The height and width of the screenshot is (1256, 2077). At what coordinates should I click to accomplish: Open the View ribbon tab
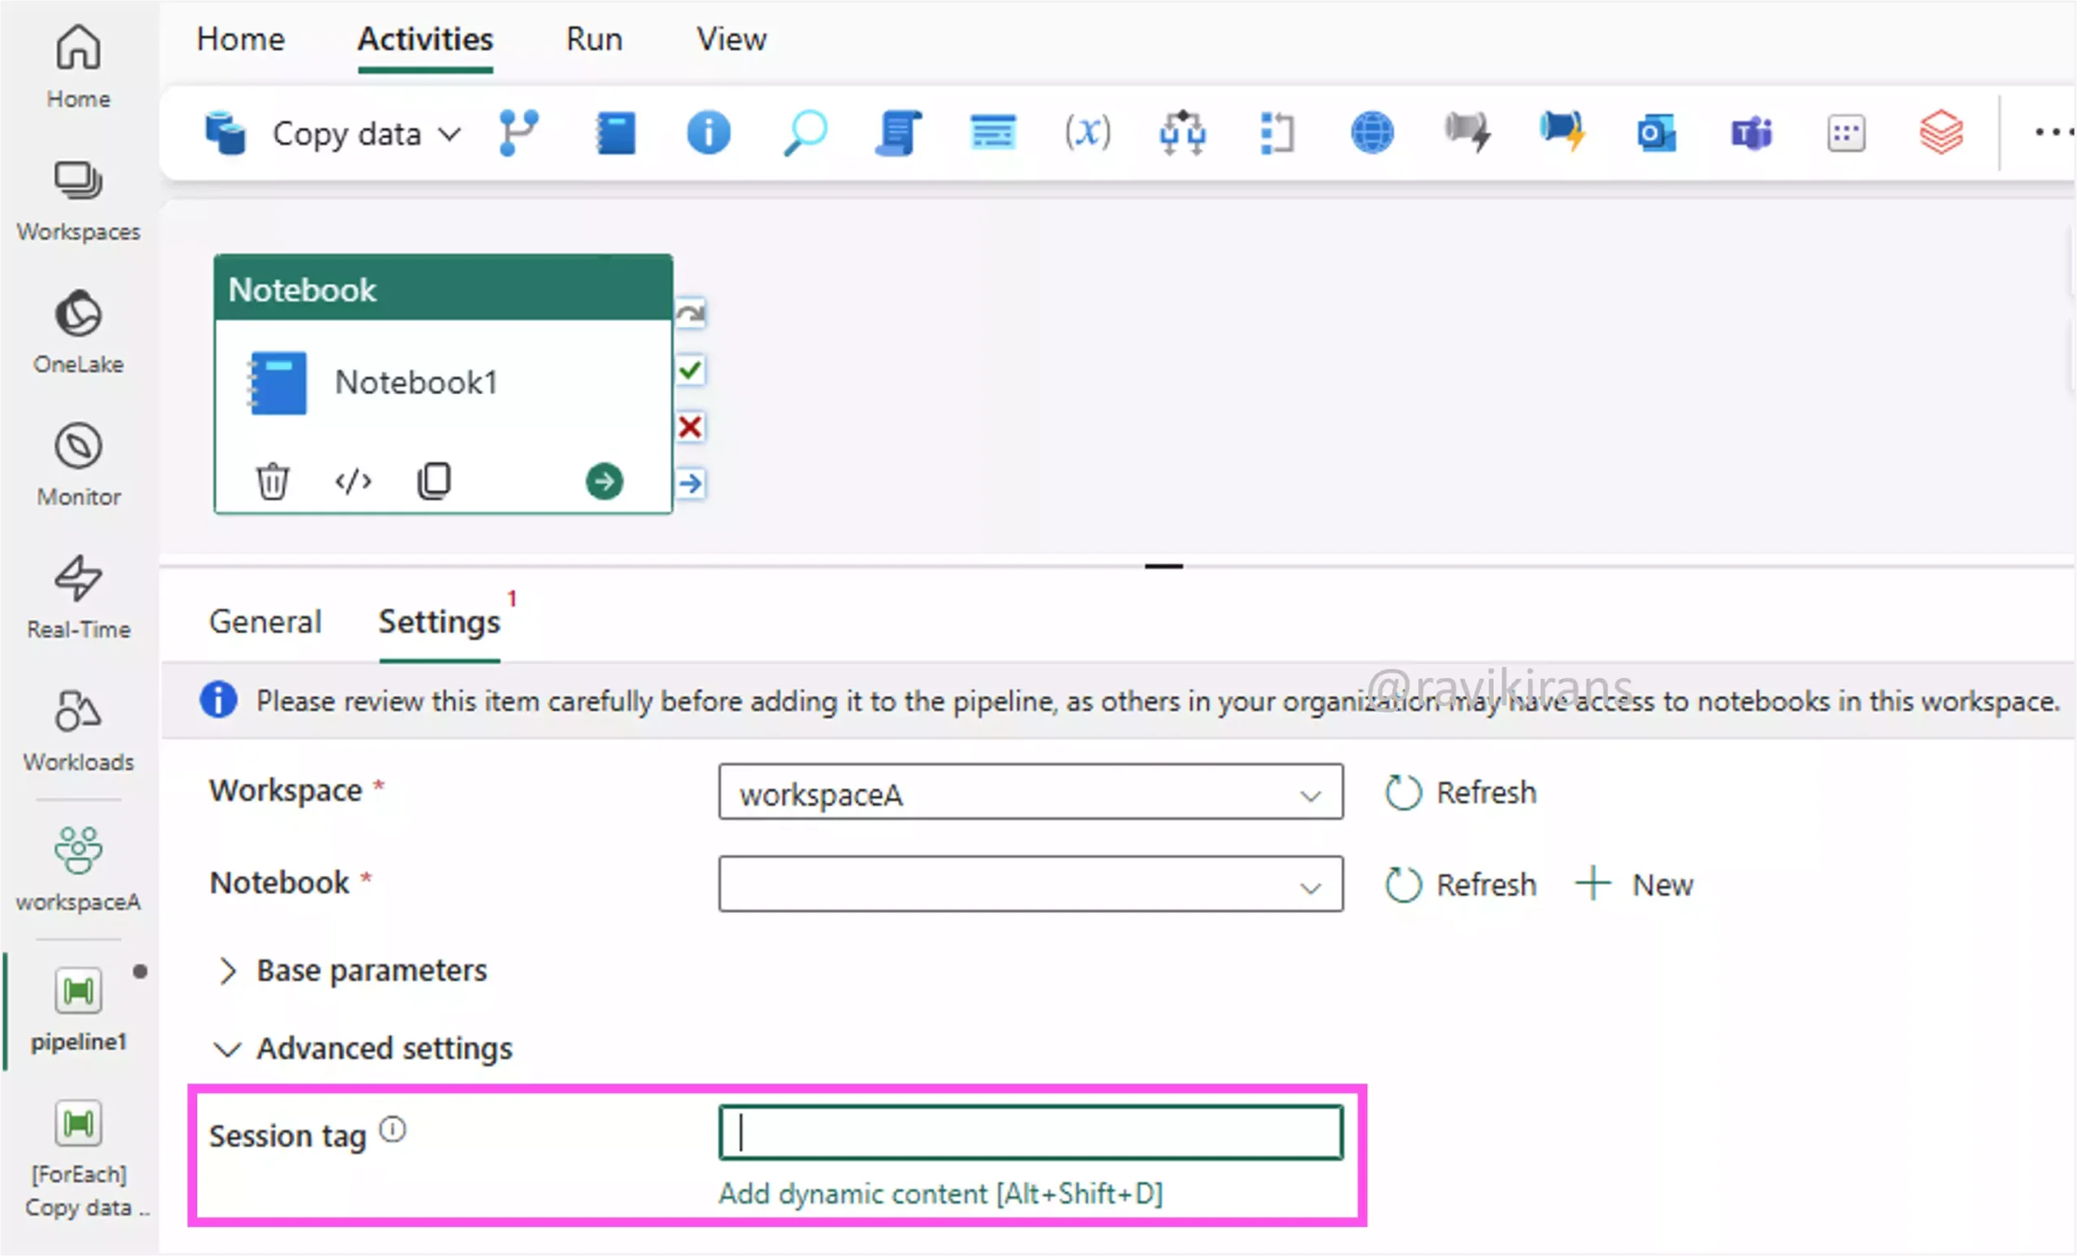click(x=731, y=40)
